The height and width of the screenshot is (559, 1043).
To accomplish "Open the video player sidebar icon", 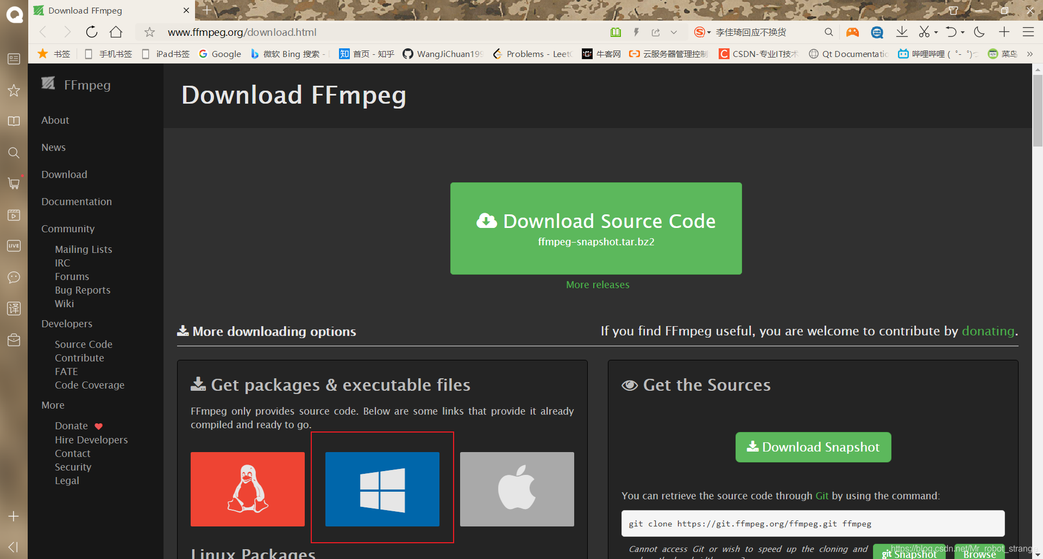I will tap(14, 215).
